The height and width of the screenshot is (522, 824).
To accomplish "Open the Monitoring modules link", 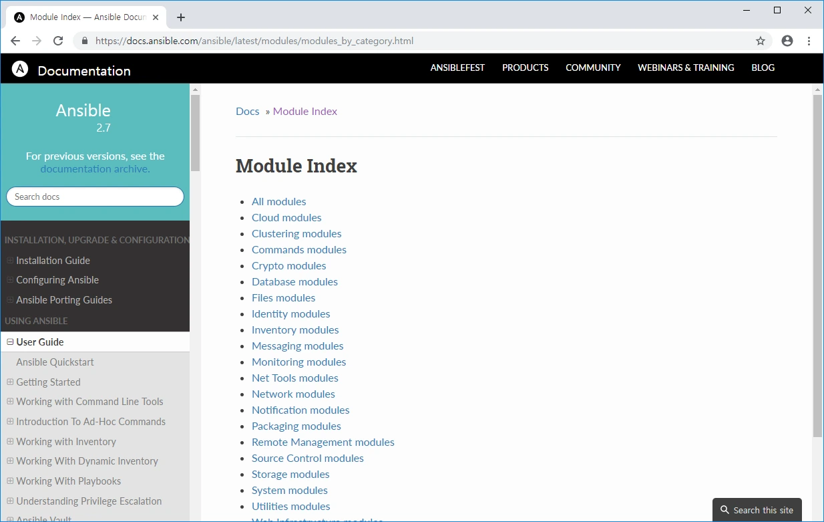I will (x=299, y=362).
